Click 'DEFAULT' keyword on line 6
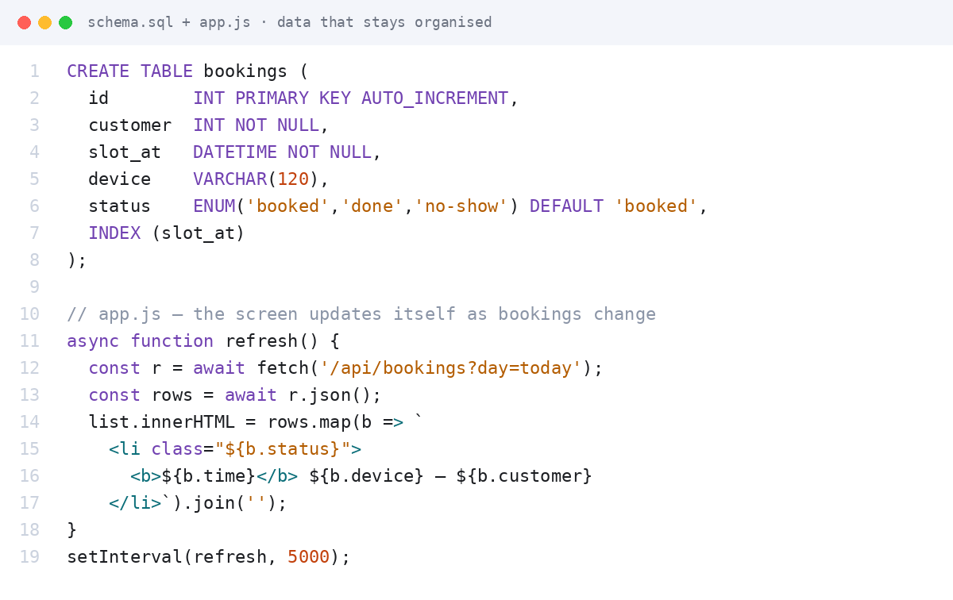953x600 pixels. pos(566,206)
